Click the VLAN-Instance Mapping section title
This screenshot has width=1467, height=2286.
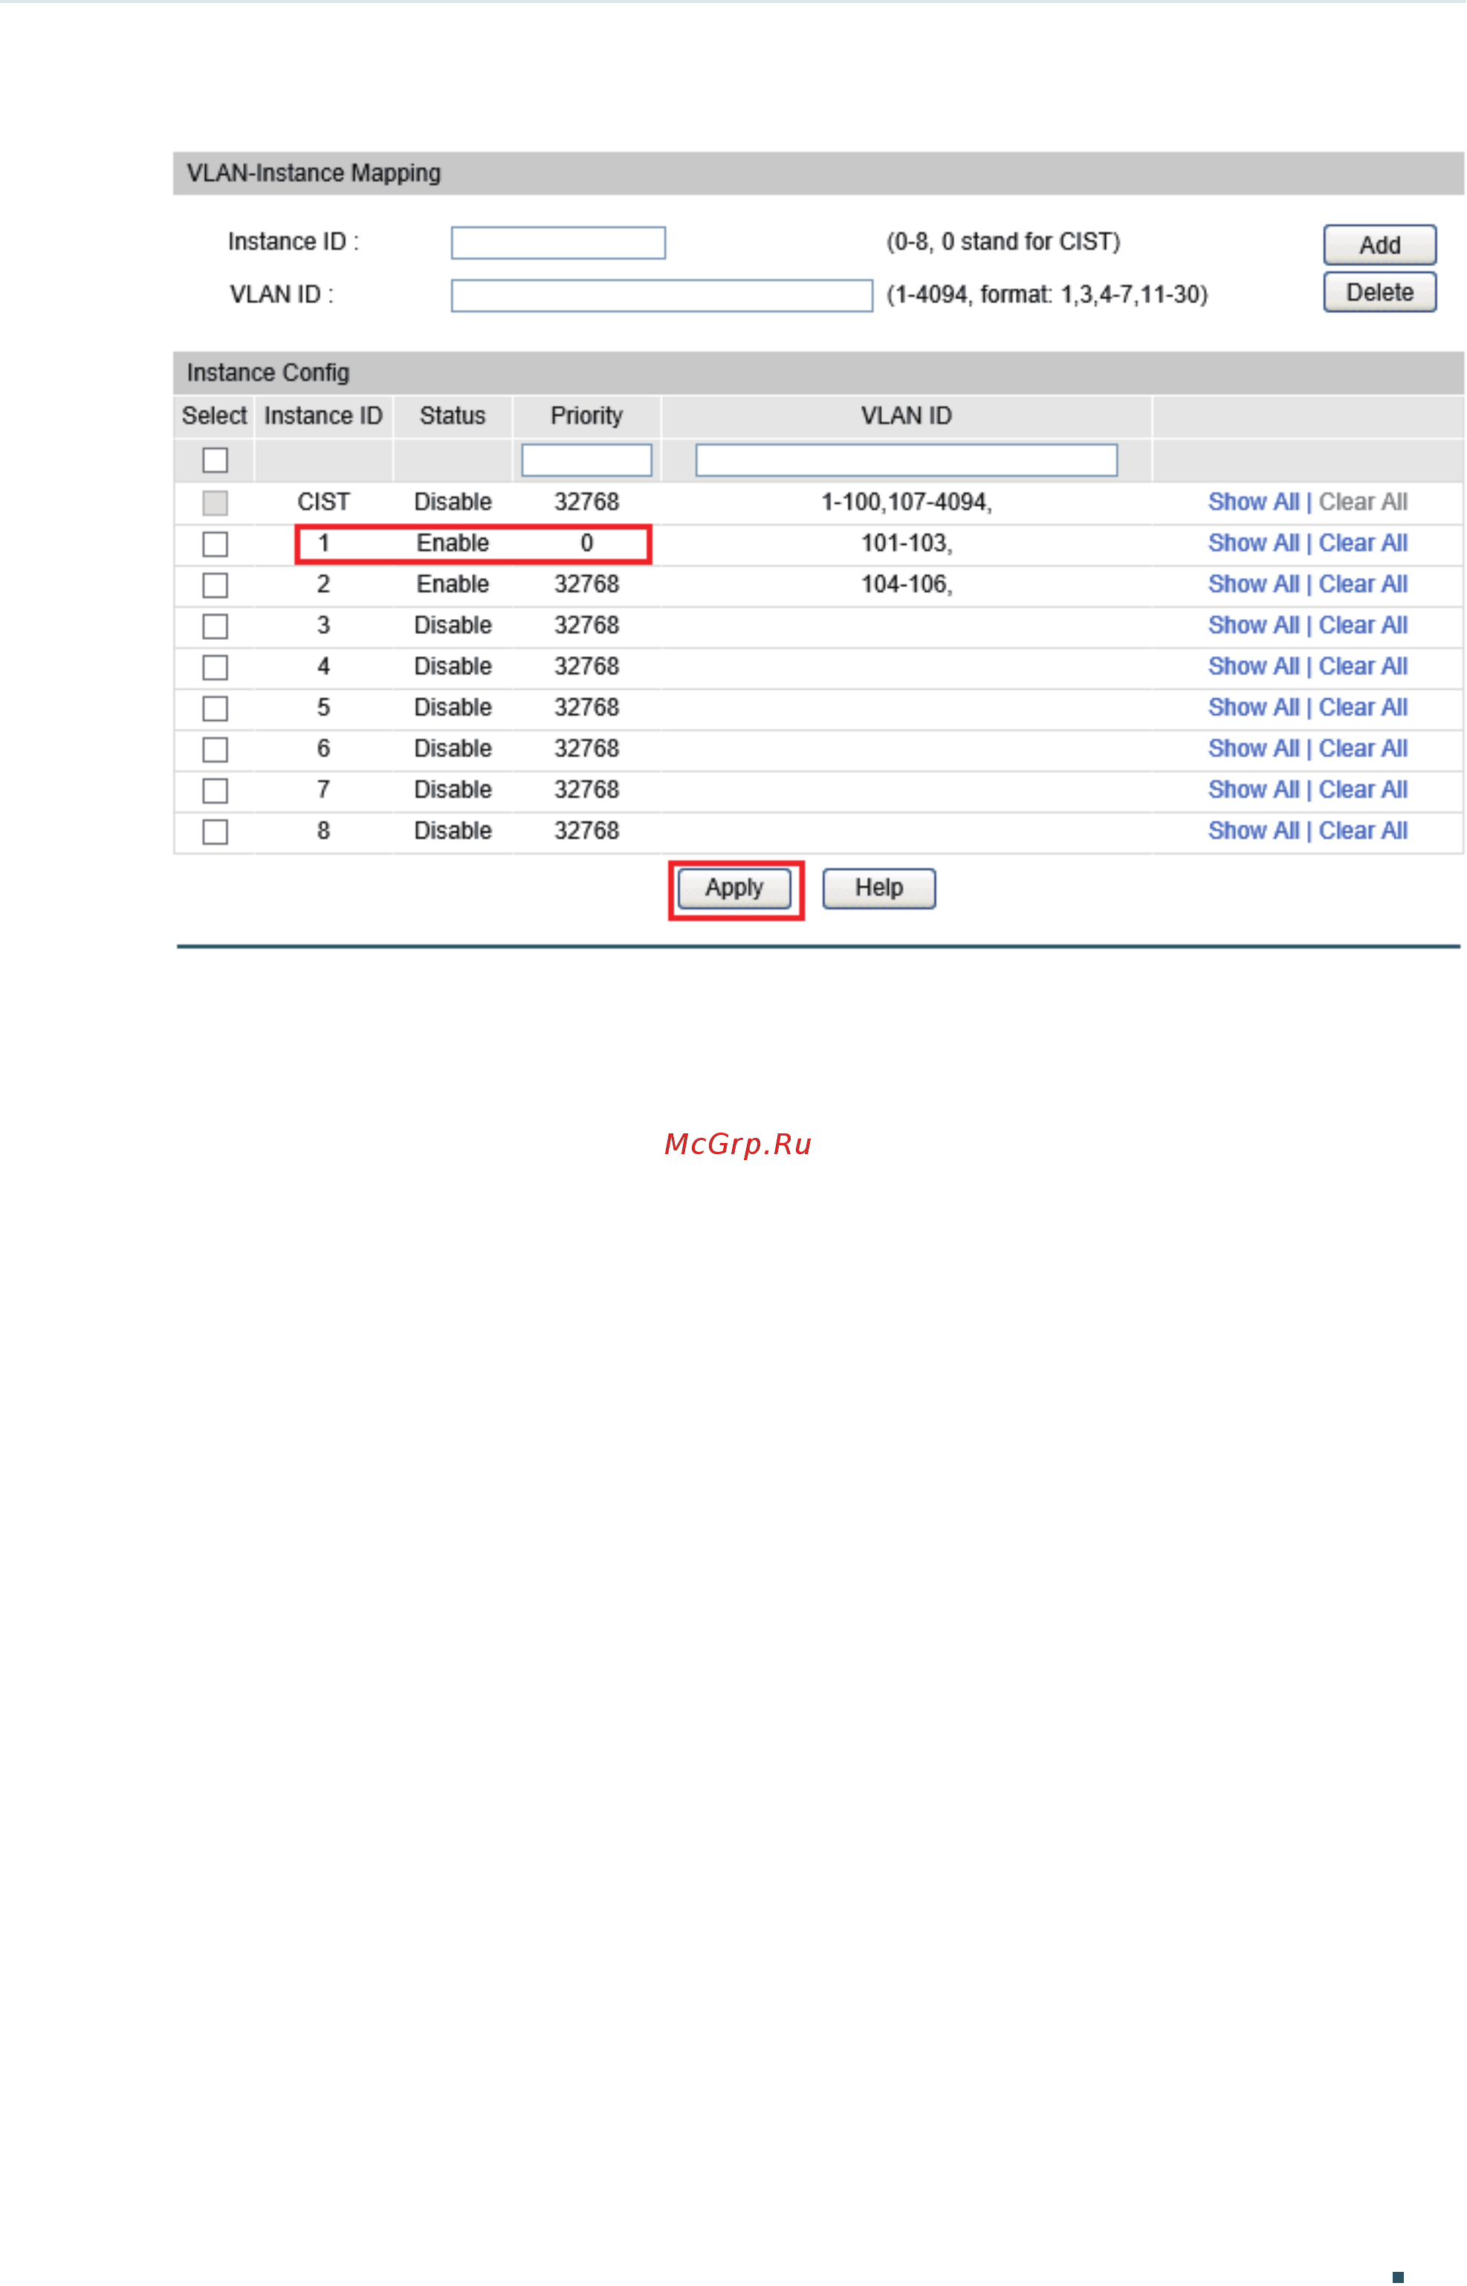[314, 173]
